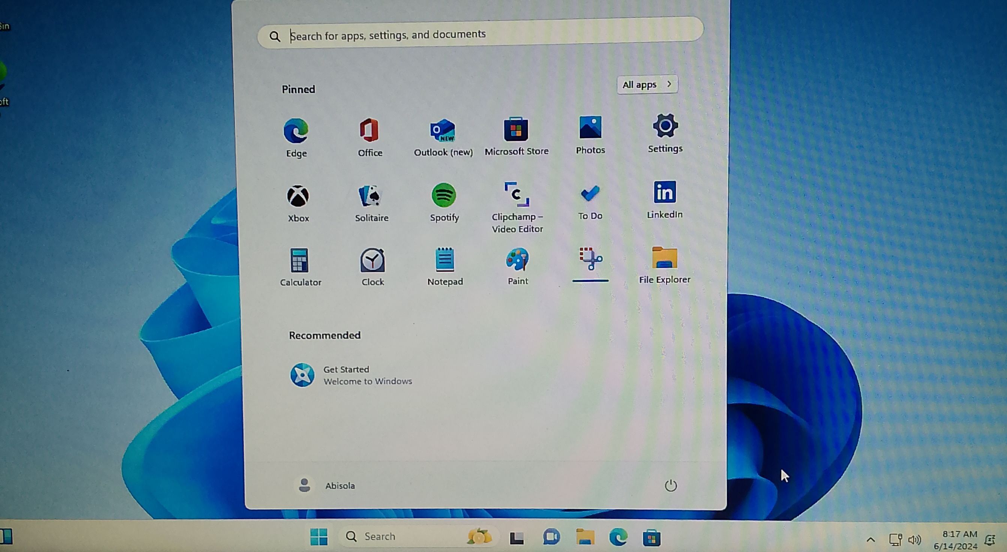Open the Xbox app

pos(298,196)
